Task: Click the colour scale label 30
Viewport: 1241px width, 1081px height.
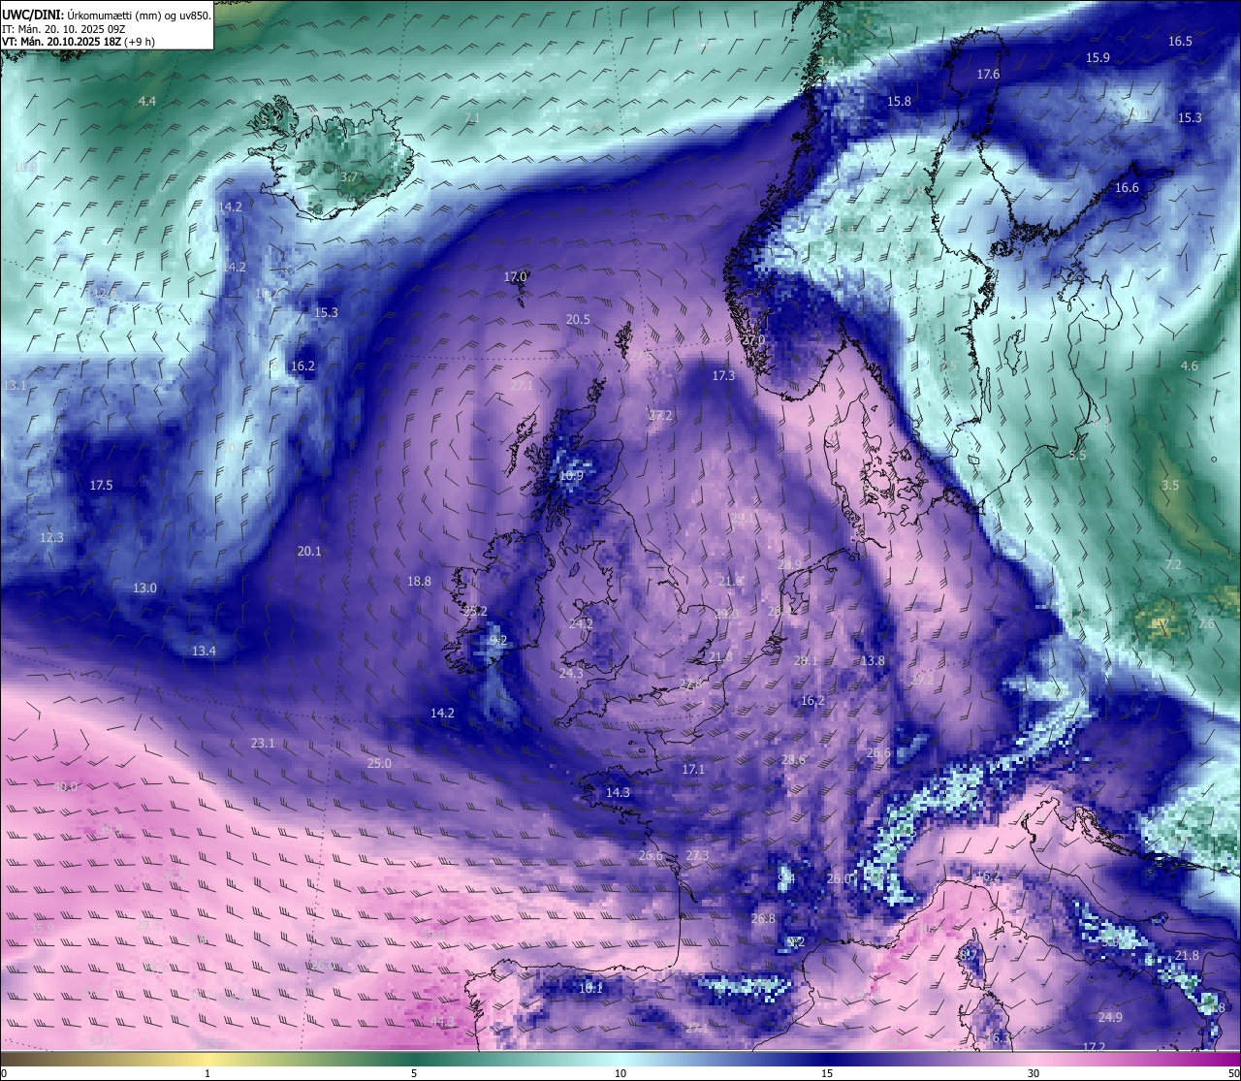Action: click(x=1034, y=1073)
